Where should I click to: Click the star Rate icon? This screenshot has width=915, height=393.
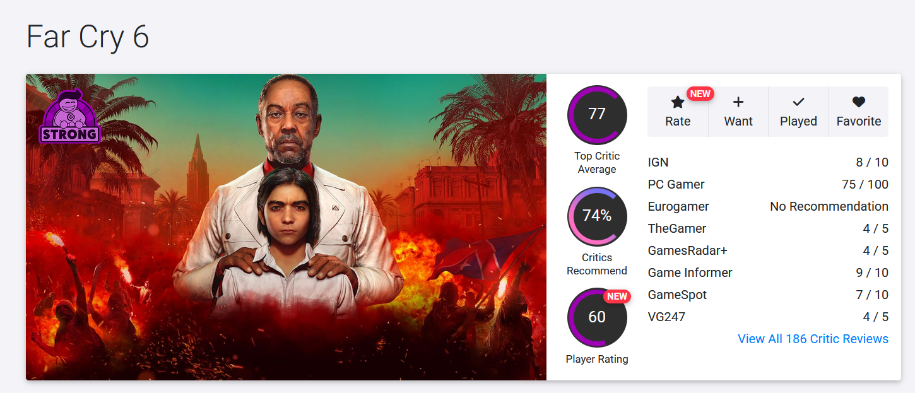[678, 102]
